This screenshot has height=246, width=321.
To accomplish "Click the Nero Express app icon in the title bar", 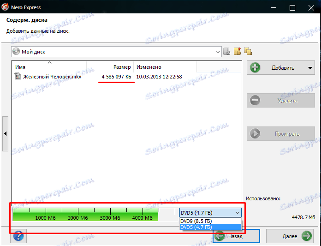I will click(x=5, y=7).
